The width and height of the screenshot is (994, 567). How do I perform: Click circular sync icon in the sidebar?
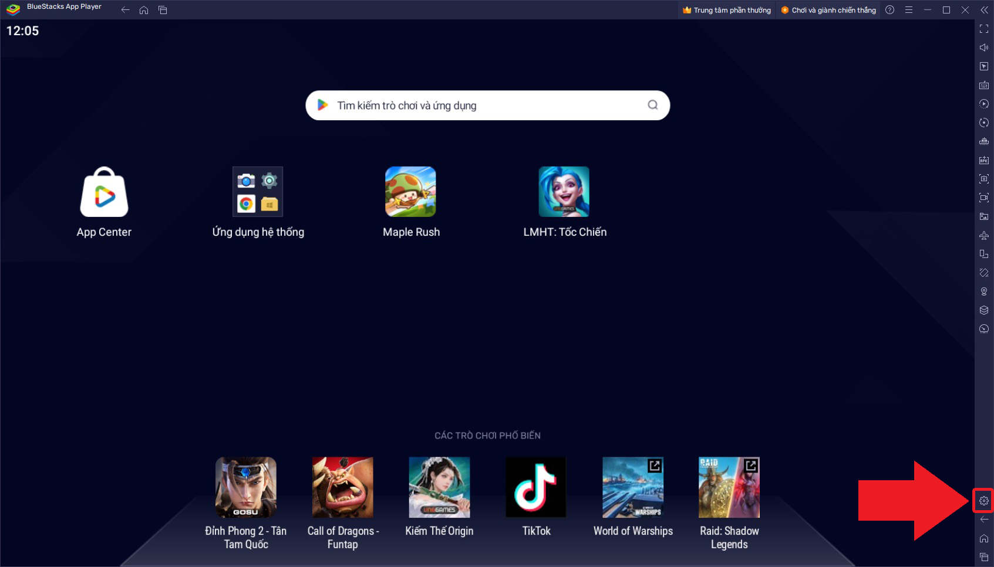(984, 123)
